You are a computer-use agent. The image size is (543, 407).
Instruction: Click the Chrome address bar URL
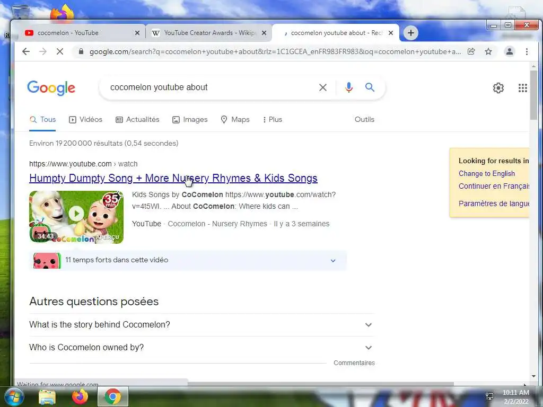point(275,51)
